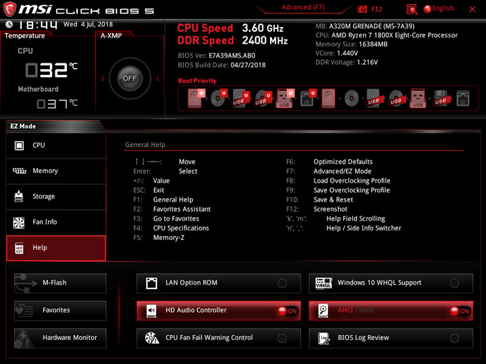Click the F6 Optimized Defaults help line
The height and width of the screenshot is (364, 486).
329,162
